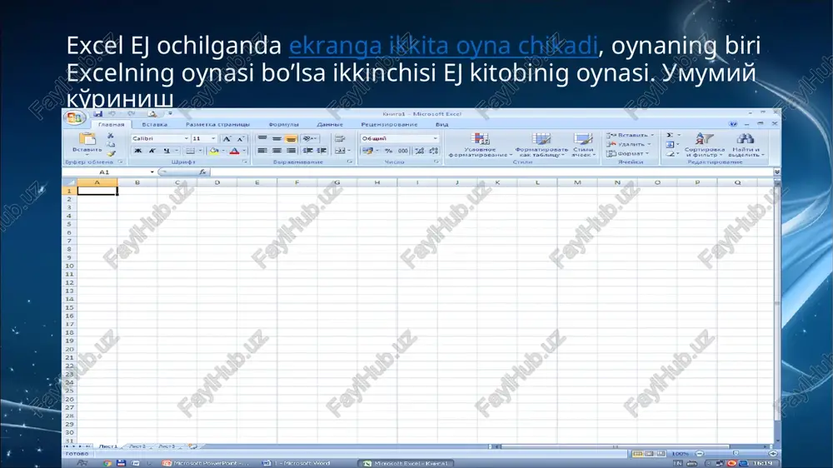Click the Print Preview icon in quick access toolbar
This screenshot has width=833, height=468.
click(x=152, y=114)
